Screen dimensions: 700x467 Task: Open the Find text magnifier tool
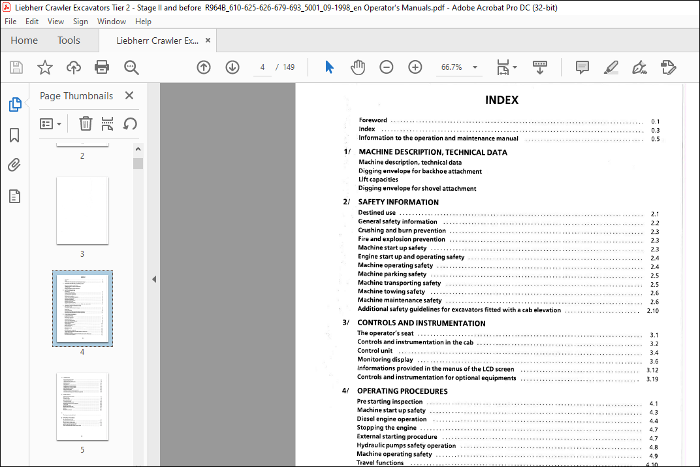(x=131, y=67)
